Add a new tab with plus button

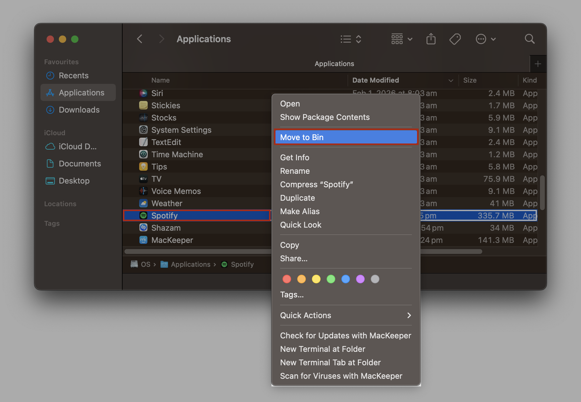click(x=538, y=64)
